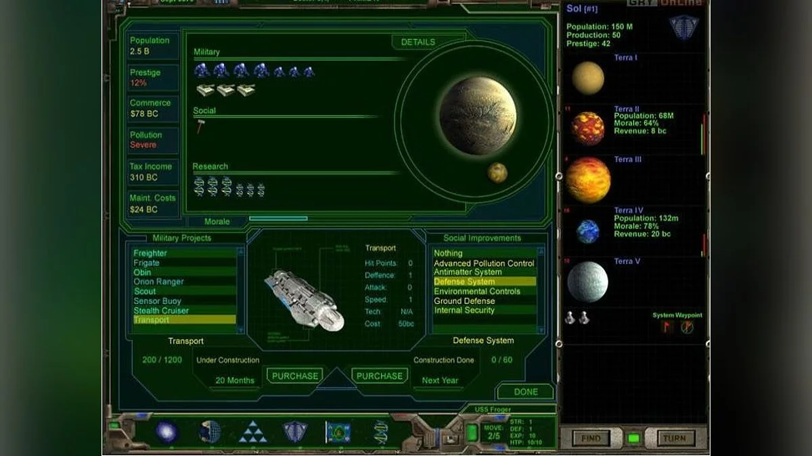The width and height of the screenshot is (812, 456).
Task: Click the DONE button
Action: point(526,392)
